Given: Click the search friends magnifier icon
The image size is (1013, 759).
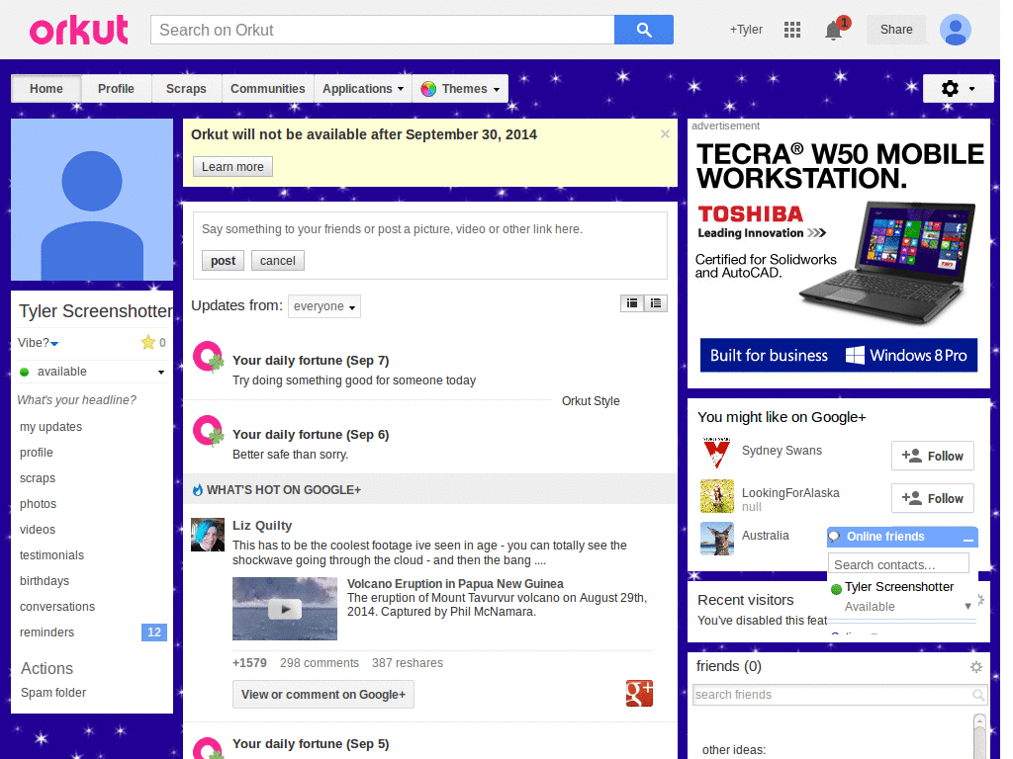Looking at the screenshot, I should 978,695.
